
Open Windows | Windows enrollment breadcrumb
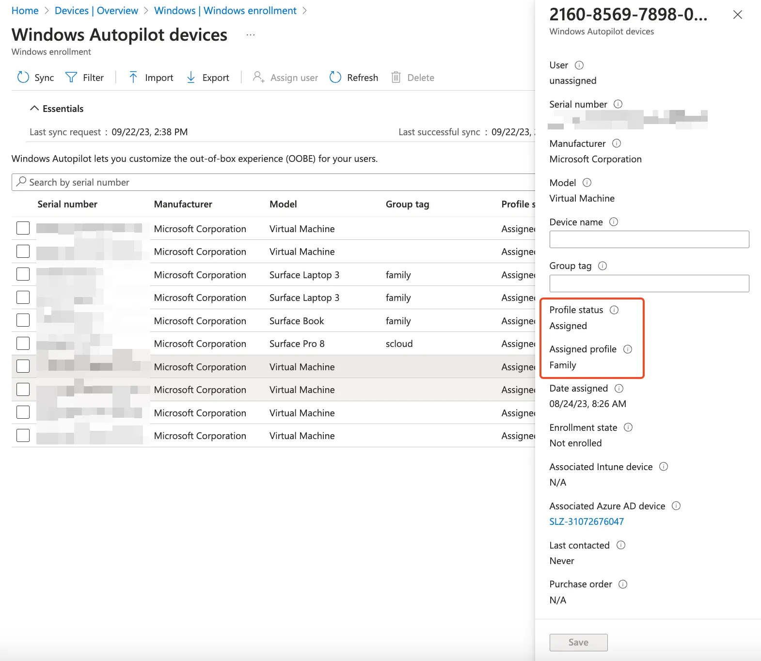(225, 11)
